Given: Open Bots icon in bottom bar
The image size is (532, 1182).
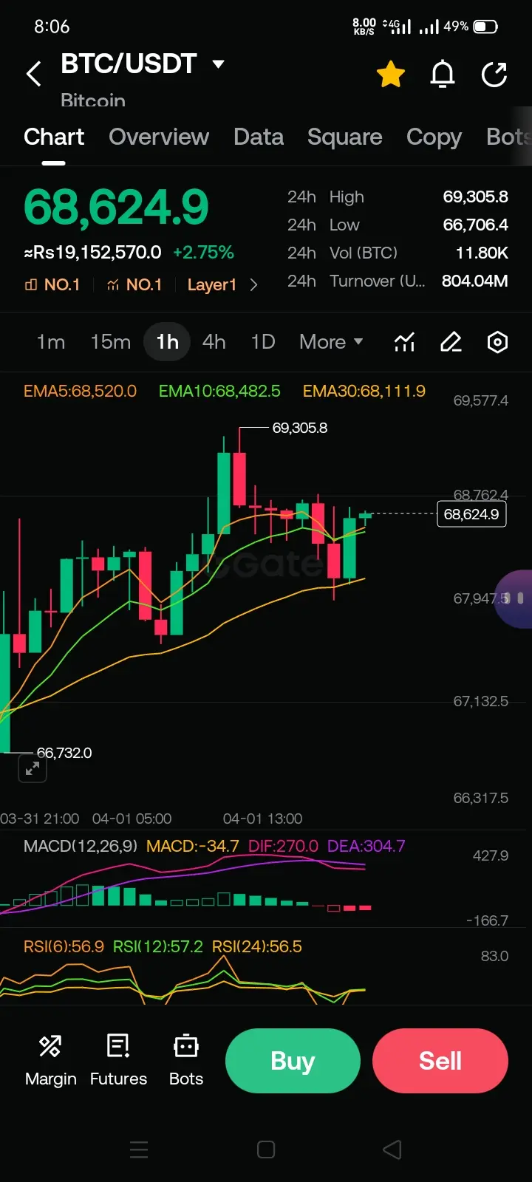Looking at the screenshot, I should (x=186, y=1061).
